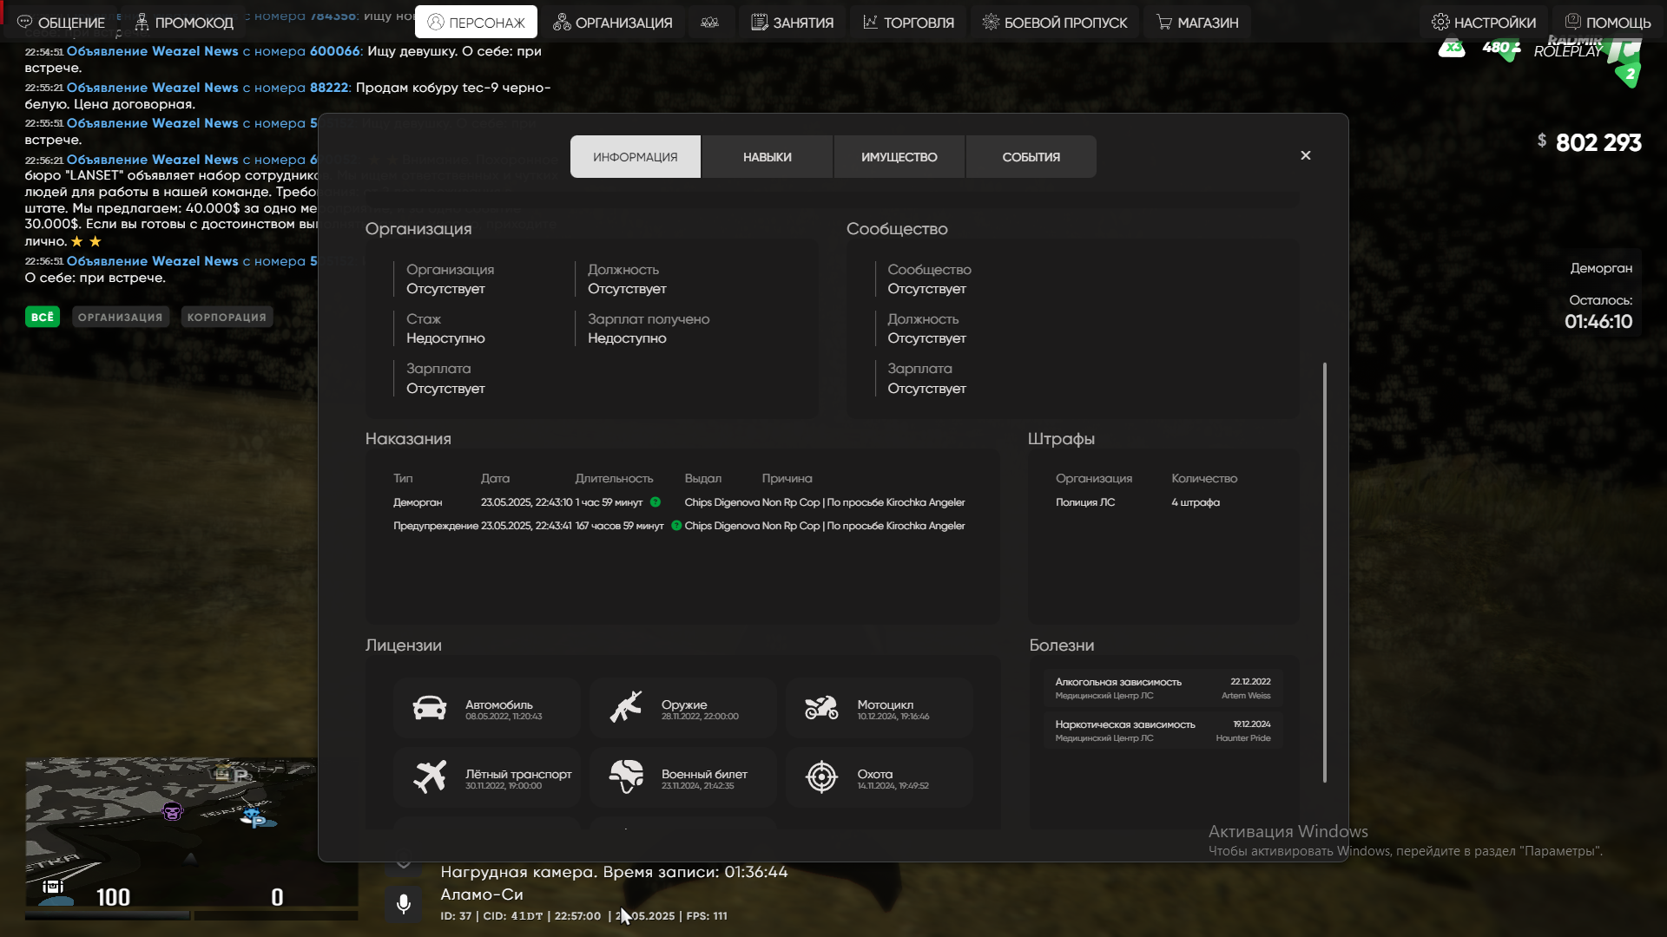This screenshot has width=1667, height=937.
Task: Click the Лётный транспорт plane icon
Action: (430, 777)
